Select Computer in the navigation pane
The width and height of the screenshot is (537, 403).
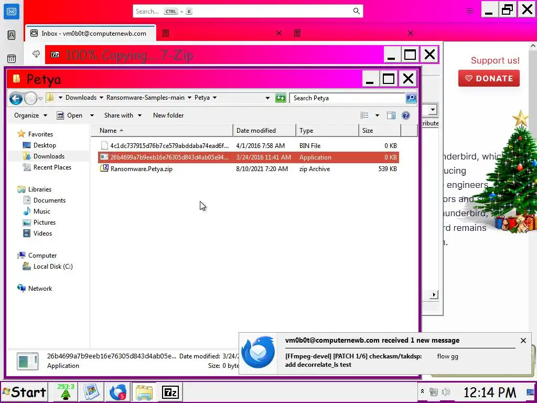pyautogui.click(x=42, y=256)
